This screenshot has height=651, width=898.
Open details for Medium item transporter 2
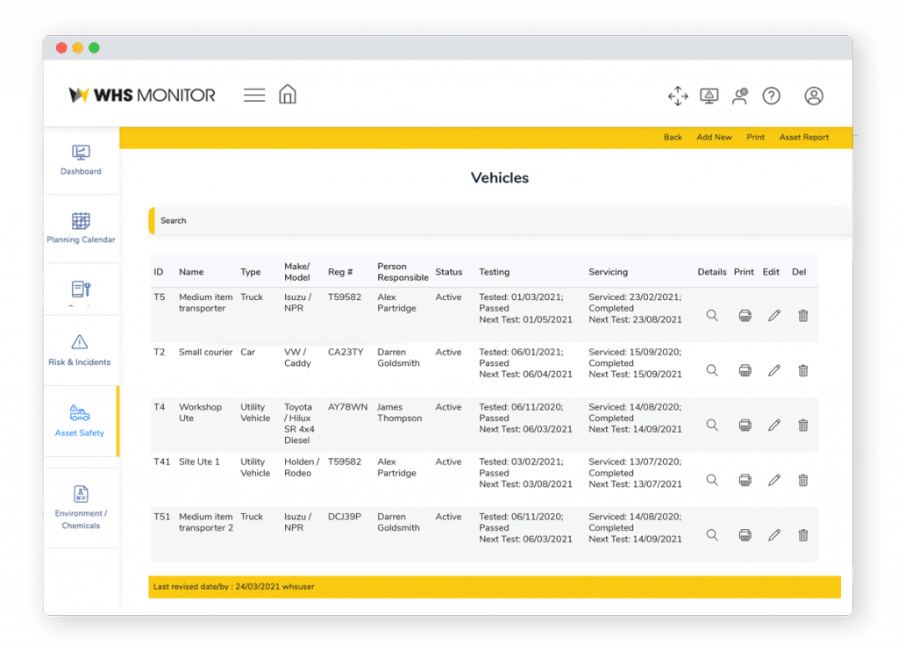pos(711,534)
